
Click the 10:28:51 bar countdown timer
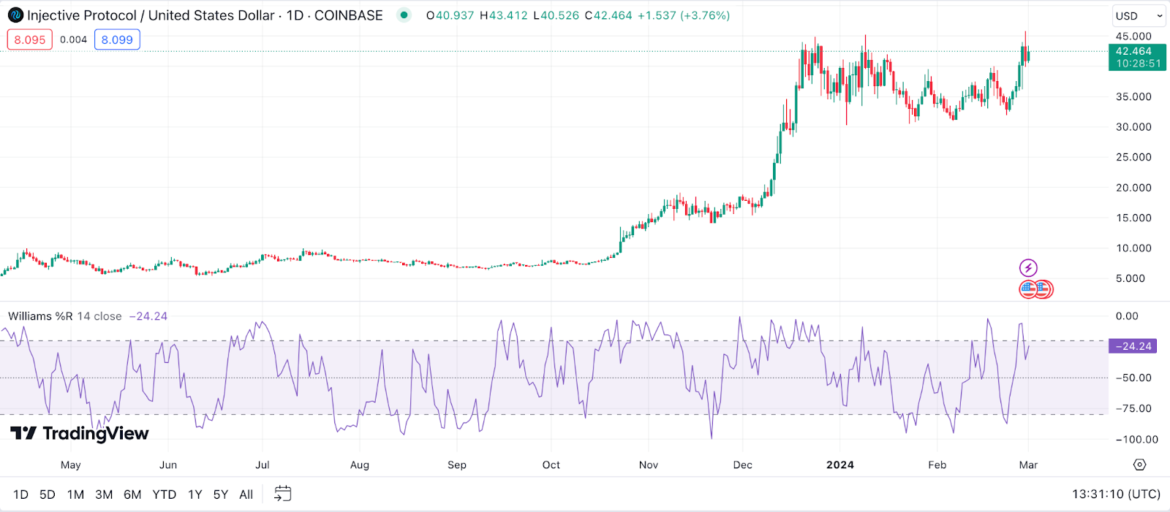point(1138,64)
